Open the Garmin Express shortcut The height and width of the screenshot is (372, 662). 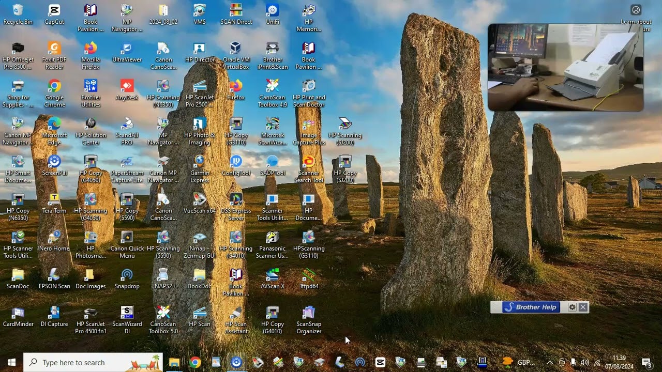[x=200, y=169]
